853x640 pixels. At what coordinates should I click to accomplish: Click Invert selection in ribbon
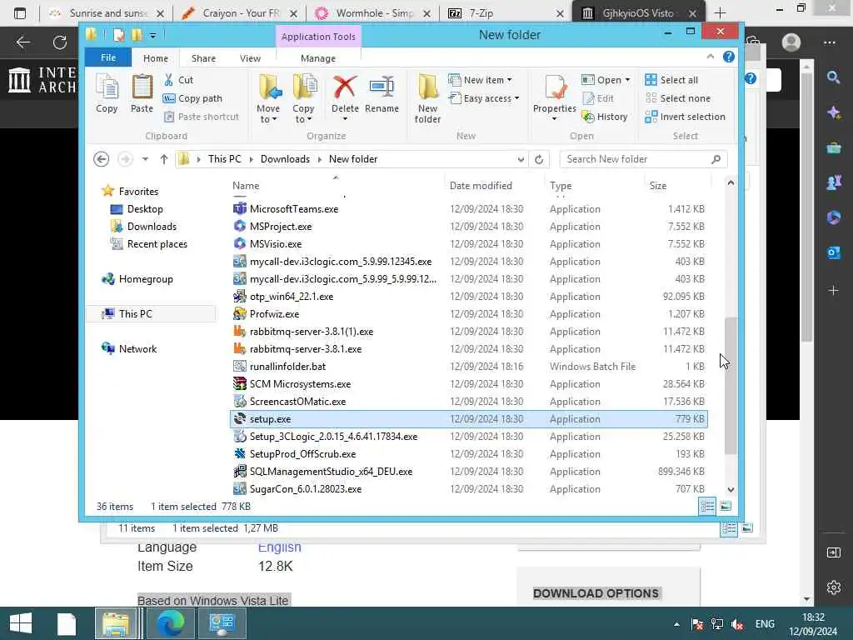[685, 117]
